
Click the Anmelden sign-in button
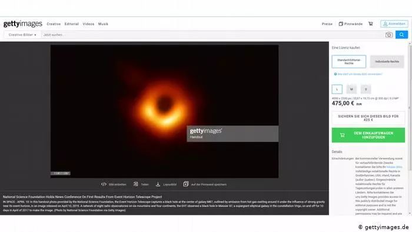tap(394, 24)
